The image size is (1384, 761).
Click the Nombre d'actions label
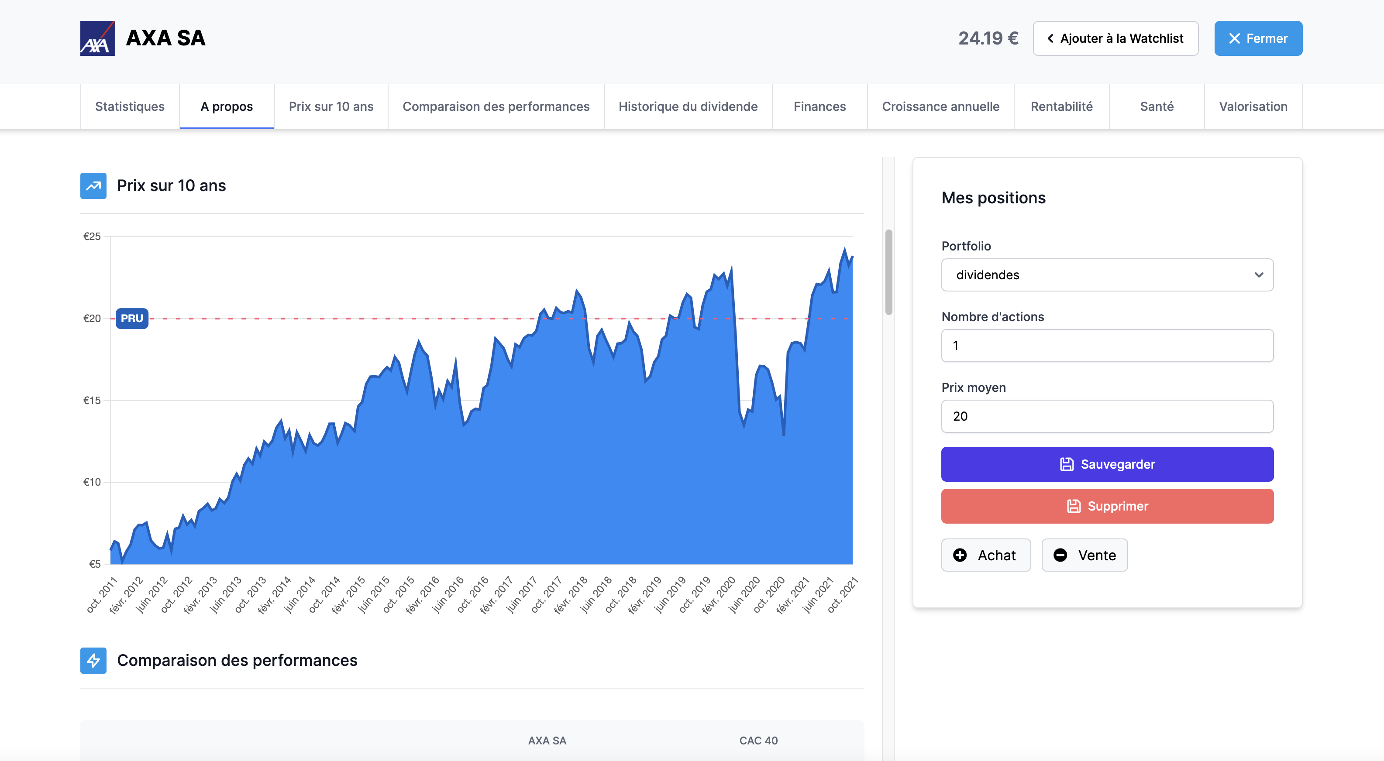click(992, 317)
